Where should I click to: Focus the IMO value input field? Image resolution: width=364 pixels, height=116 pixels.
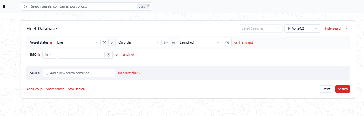(81, 54)
